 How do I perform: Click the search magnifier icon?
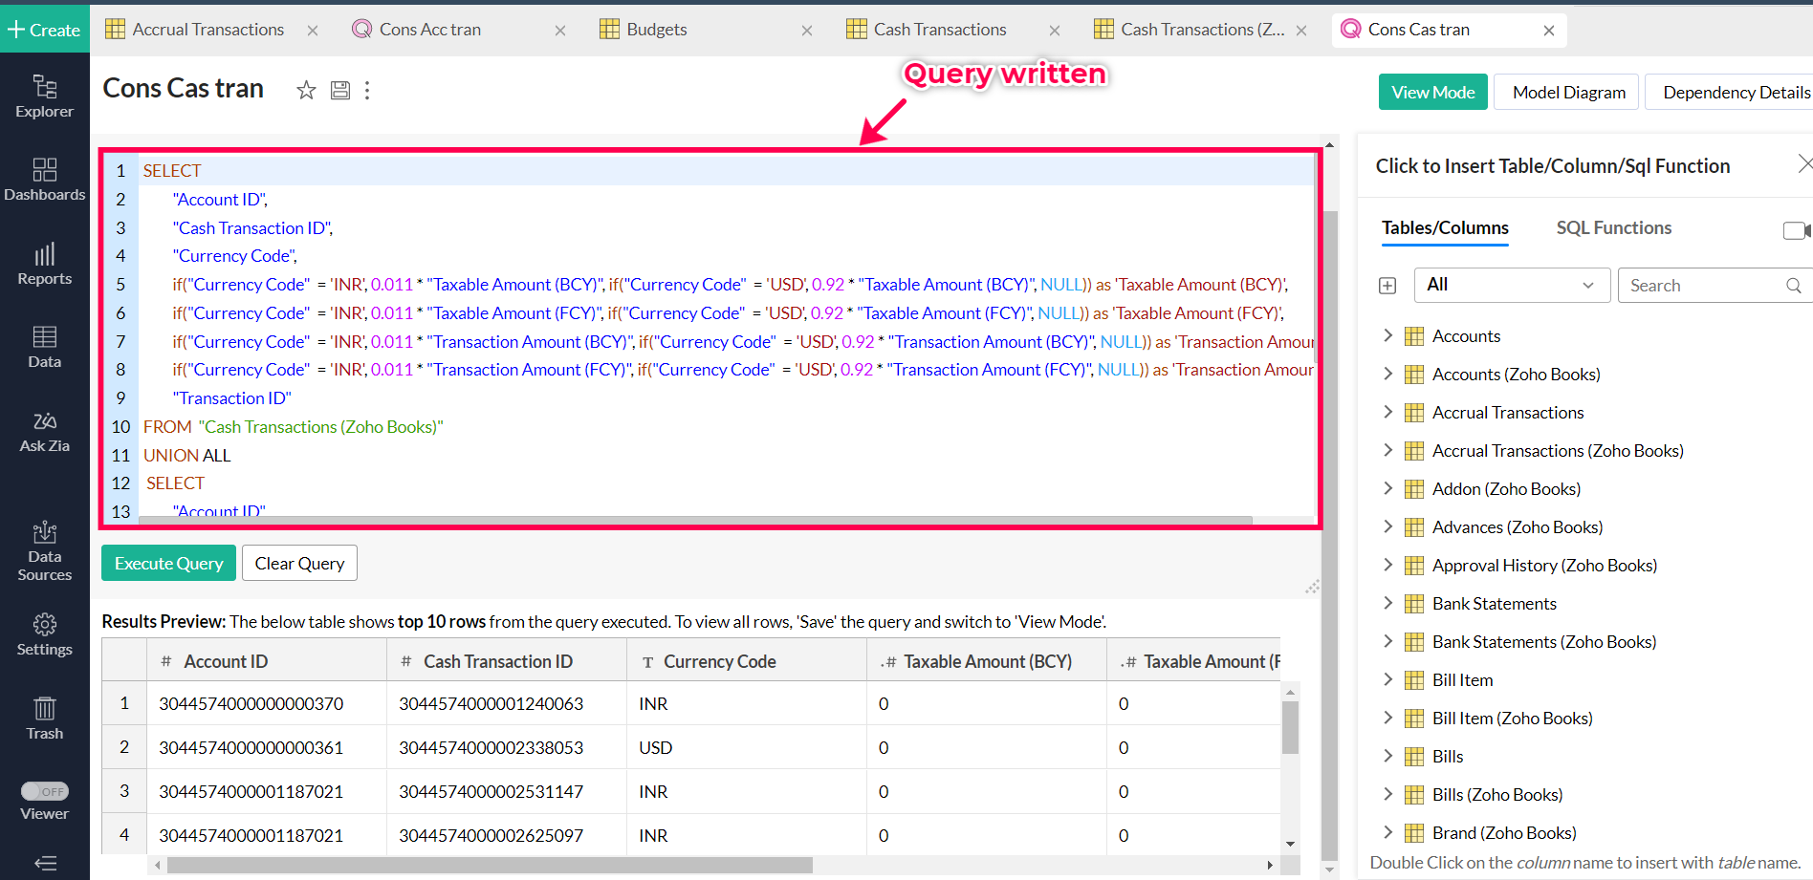pyautogui.click(x=1793, y=286)
